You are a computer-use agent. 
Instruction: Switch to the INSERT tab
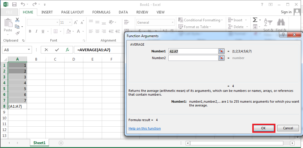click(x=47, y=12)
